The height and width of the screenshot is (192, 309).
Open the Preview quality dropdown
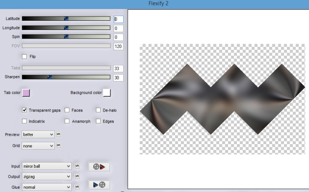point(38,134)
